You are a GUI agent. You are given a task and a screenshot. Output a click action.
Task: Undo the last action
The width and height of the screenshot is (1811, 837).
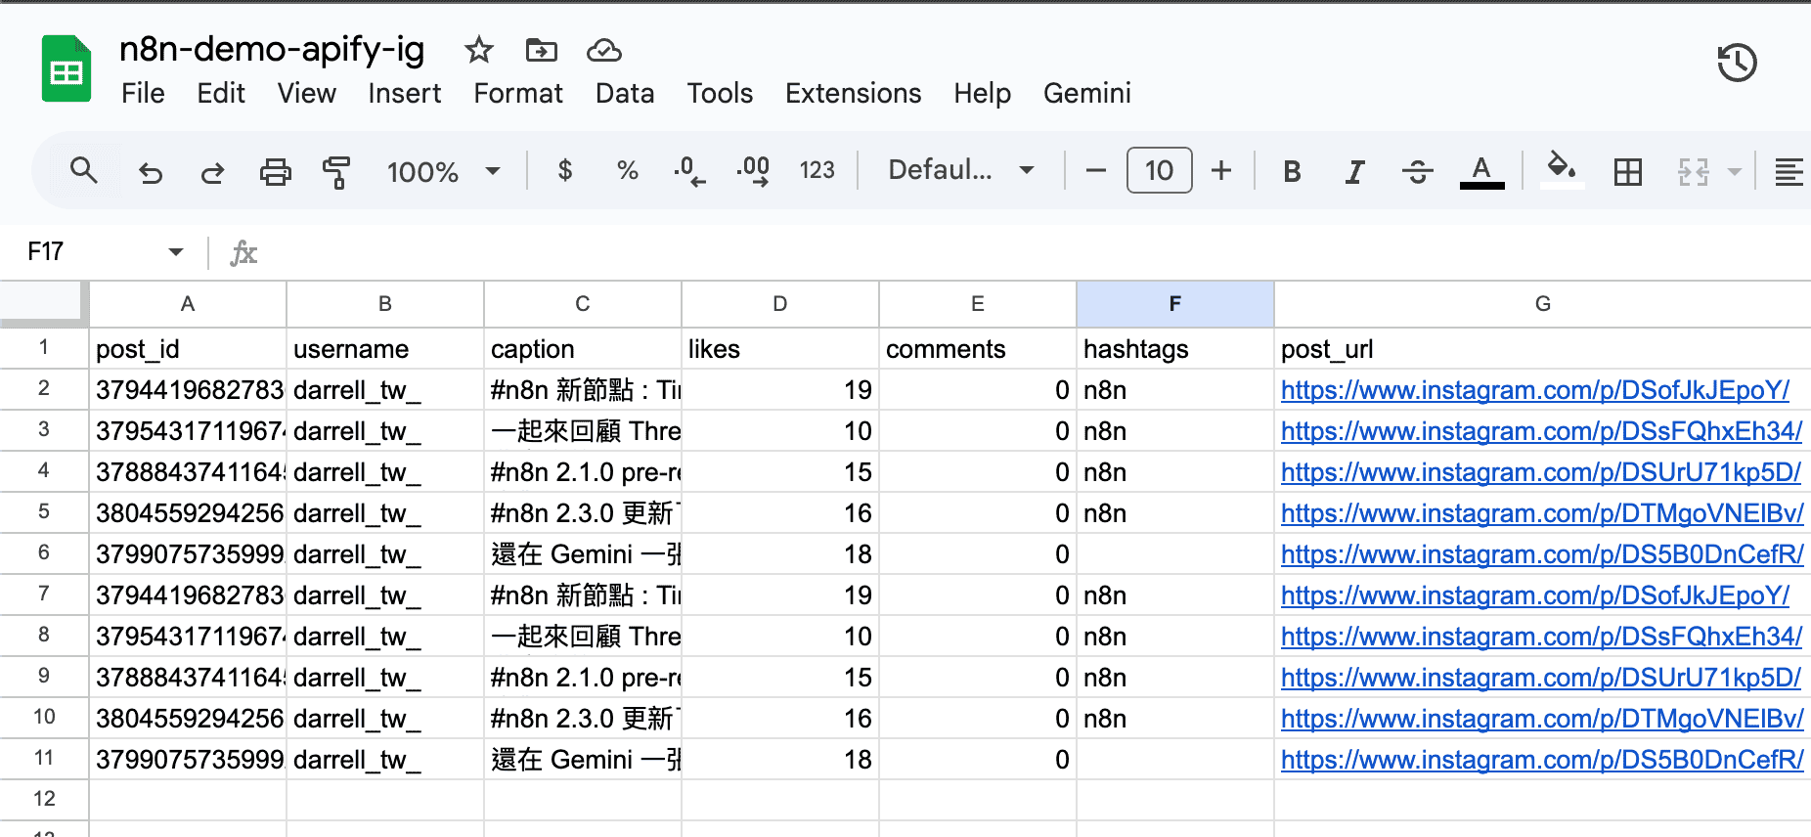coord(151,173)
